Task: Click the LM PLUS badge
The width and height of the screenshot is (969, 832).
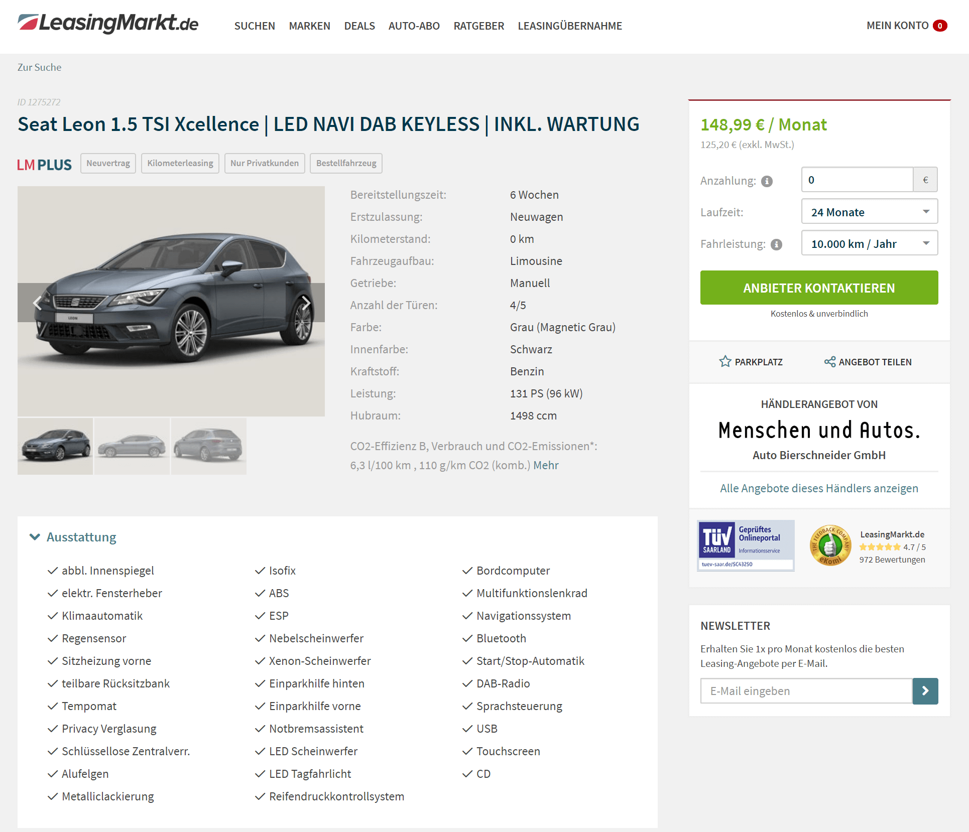Action: (x=44, y=165)
